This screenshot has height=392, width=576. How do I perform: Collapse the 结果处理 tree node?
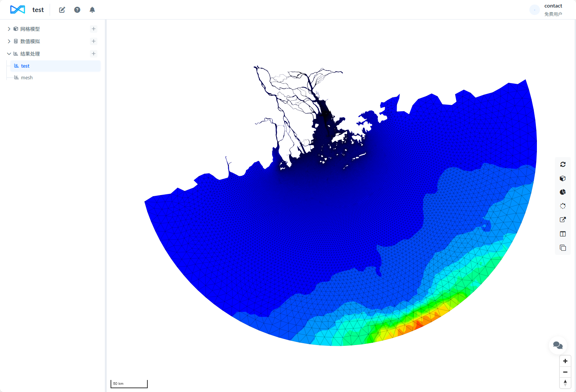tap(9, 54)
